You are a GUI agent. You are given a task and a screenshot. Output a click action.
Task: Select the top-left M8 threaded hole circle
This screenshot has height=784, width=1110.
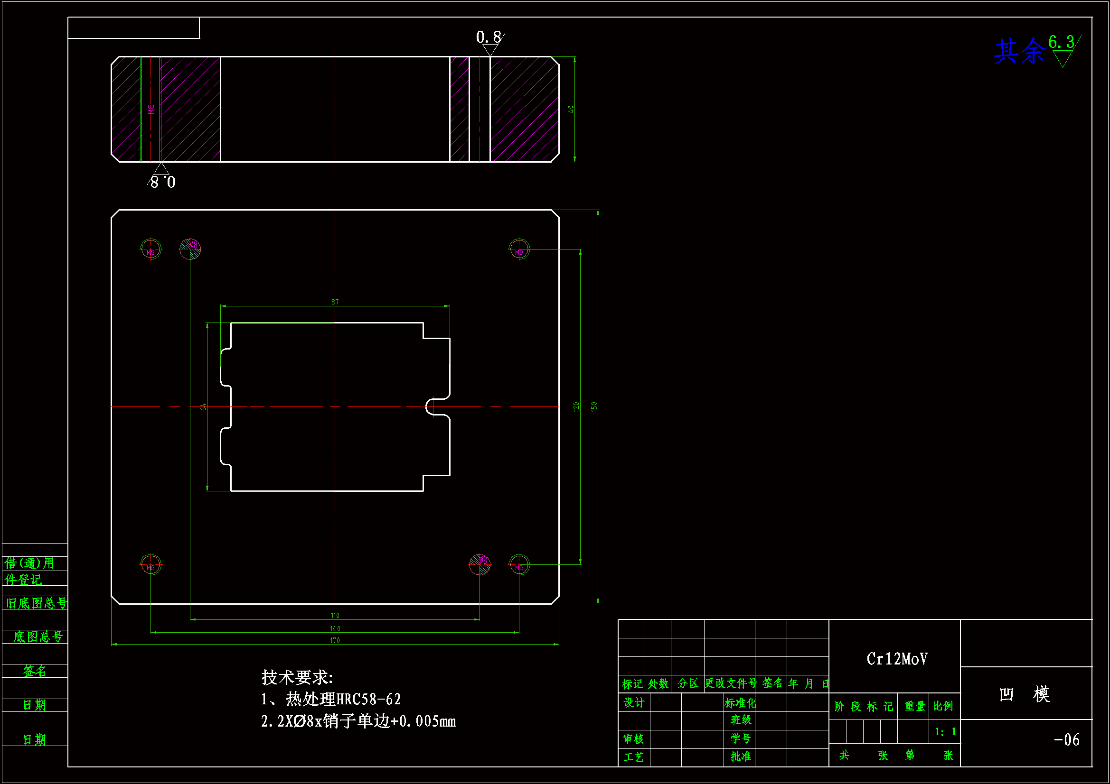coord(151,249)
